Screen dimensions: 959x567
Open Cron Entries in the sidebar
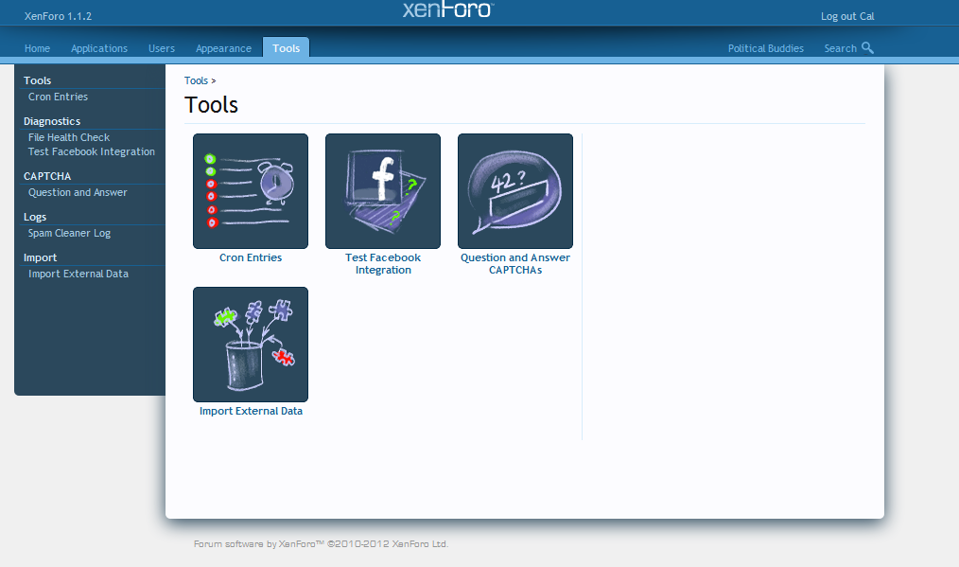58,97
